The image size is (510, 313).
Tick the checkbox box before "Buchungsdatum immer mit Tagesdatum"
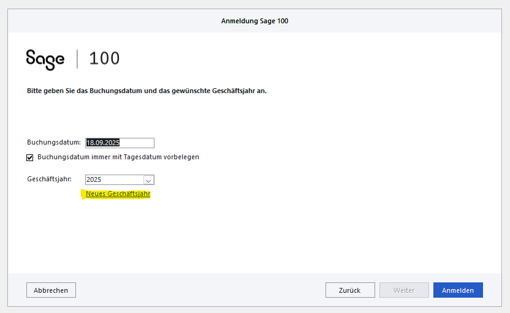[30, 157]
